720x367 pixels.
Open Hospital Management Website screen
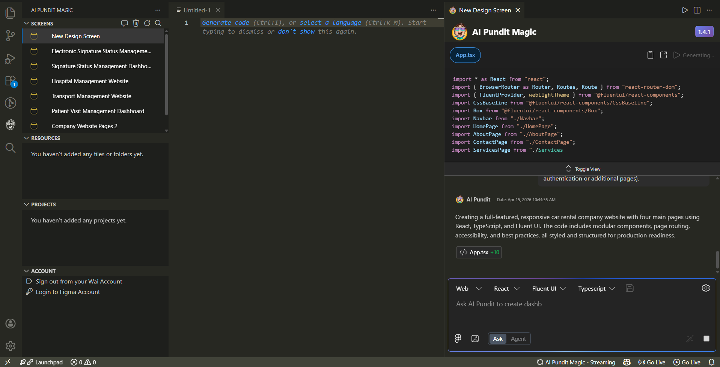pos(93,81)
